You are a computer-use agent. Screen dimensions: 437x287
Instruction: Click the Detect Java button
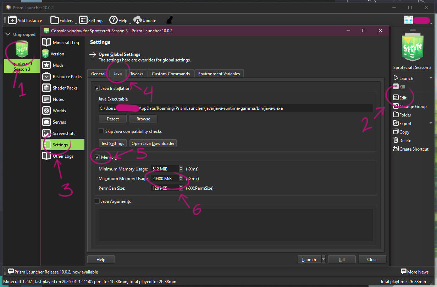click(112, 119)
